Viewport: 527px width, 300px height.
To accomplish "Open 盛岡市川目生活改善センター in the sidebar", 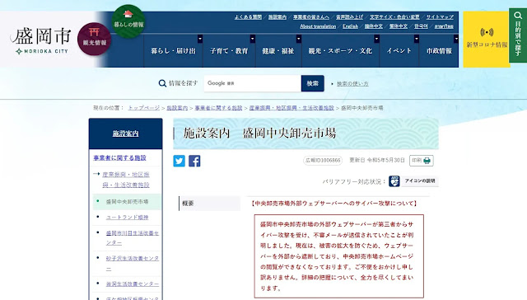I will [x=132, y=238].
